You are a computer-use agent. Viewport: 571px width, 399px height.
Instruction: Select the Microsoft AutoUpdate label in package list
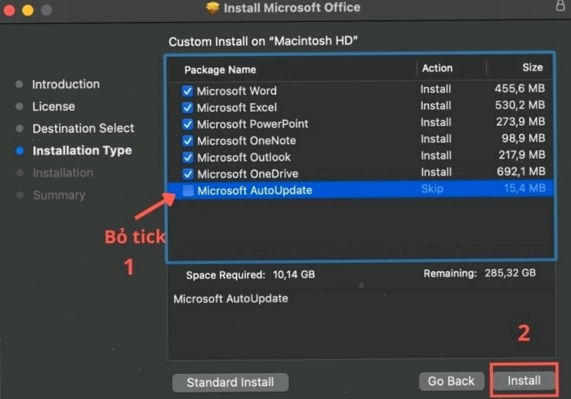click(x=255, y=191)
